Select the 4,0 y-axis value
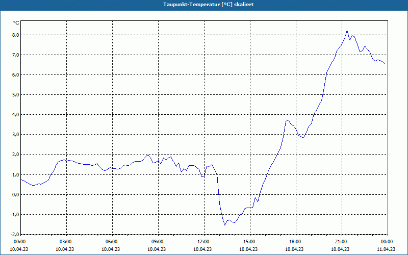 coord(16,114)
